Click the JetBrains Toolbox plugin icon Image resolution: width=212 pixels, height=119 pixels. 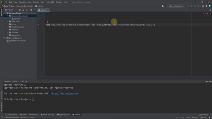pyautogui.click(x=210, y=6)
